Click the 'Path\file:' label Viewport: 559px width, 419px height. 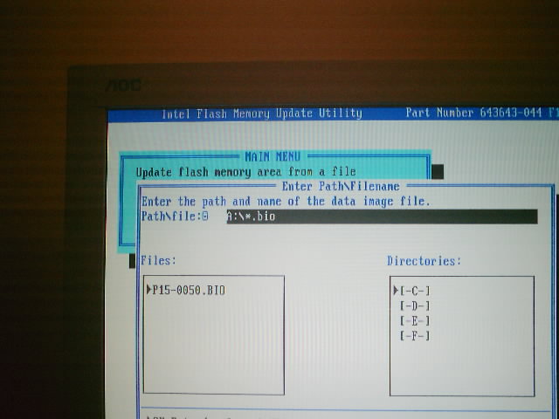[x=171, y=216]
